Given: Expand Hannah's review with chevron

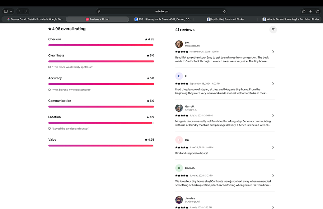Looking at the screenshot, I should click(273, 176).
